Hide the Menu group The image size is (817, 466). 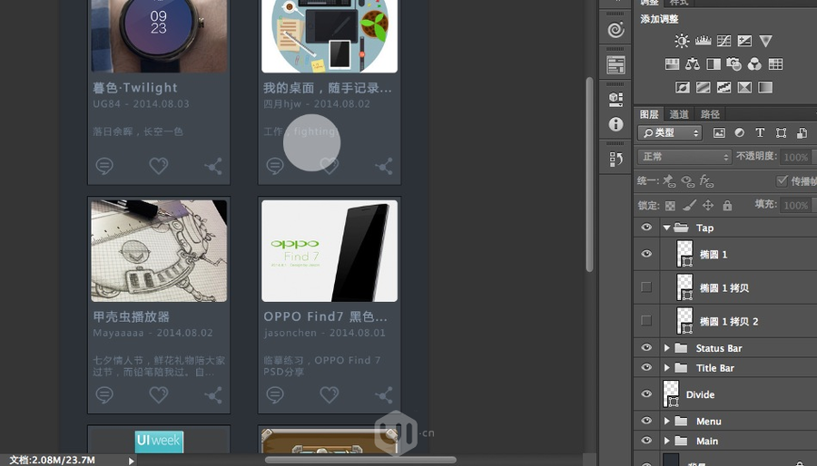coord(646,421)
